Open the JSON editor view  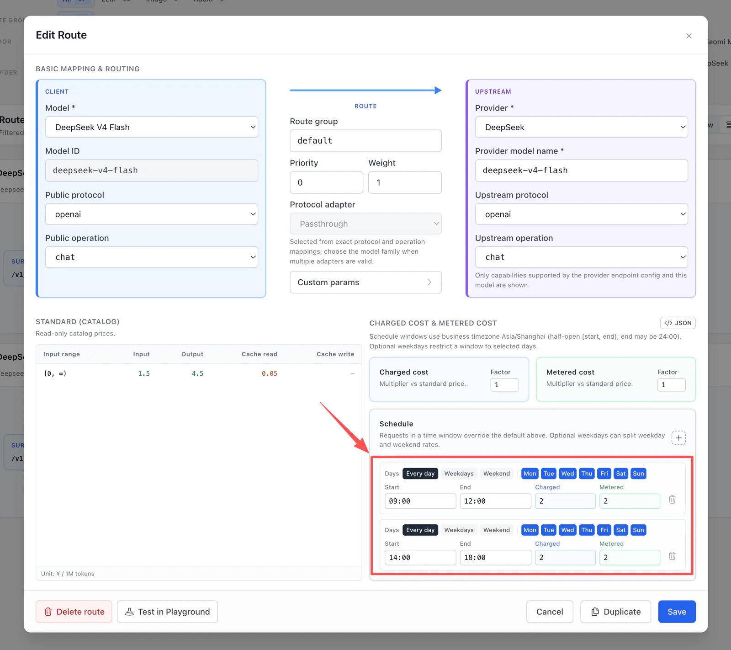(678, 323)
